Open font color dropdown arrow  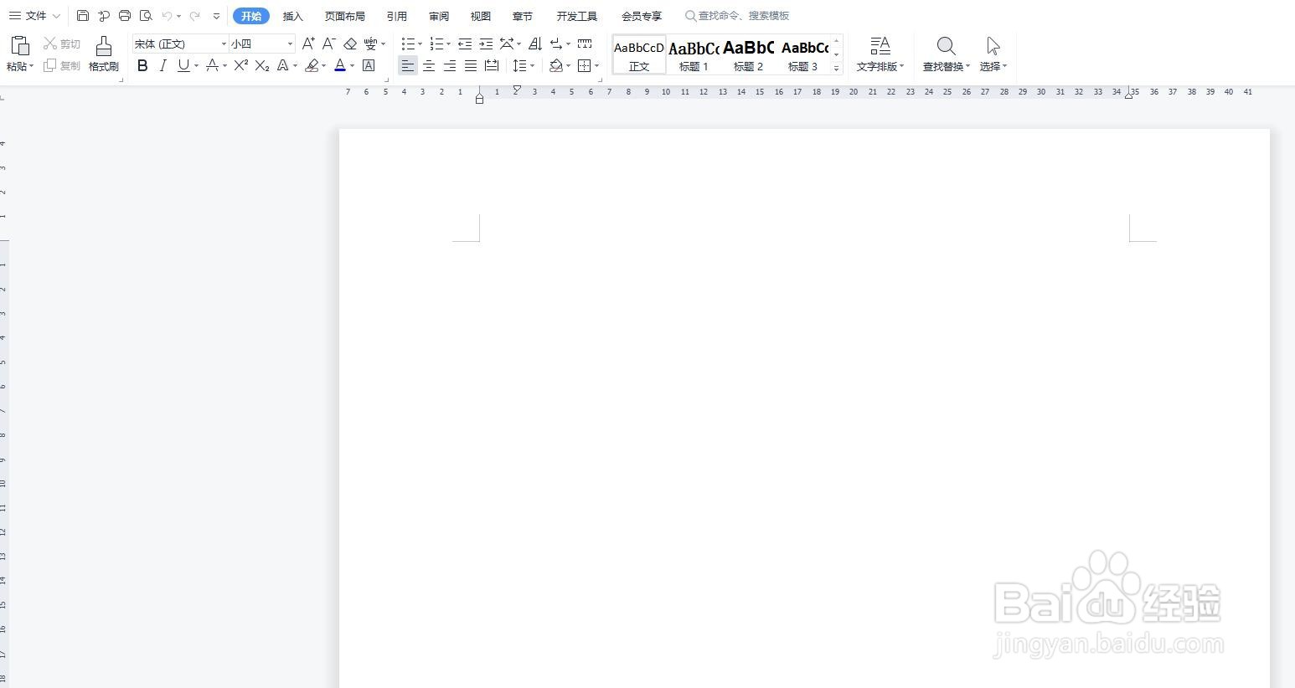[x=352, y=65]
